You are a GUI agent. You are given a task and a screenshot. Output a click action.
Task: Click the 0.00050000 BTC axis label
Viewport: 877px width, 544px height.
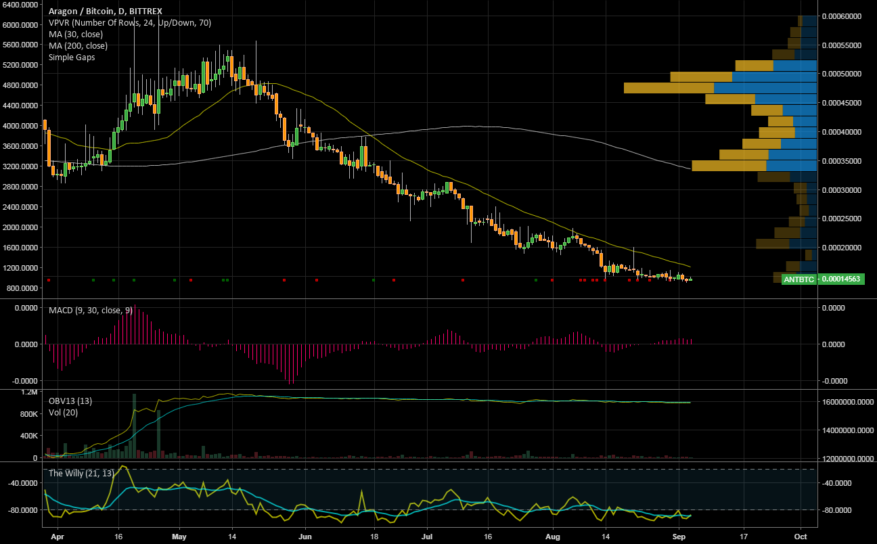843,74
